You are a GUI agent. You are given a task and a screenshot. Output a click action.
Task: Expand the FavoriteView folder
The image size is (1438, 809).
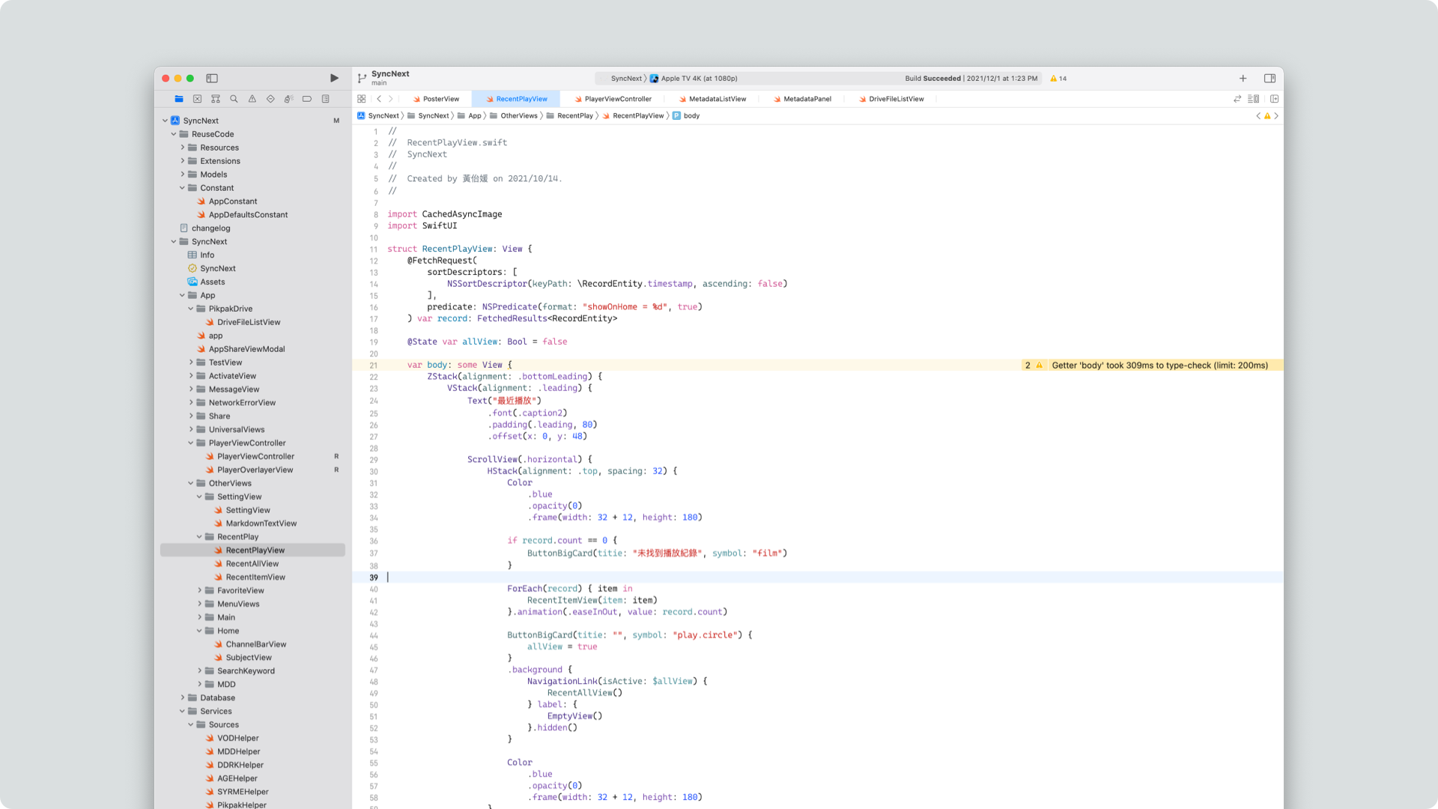click(x=199, y=590)
